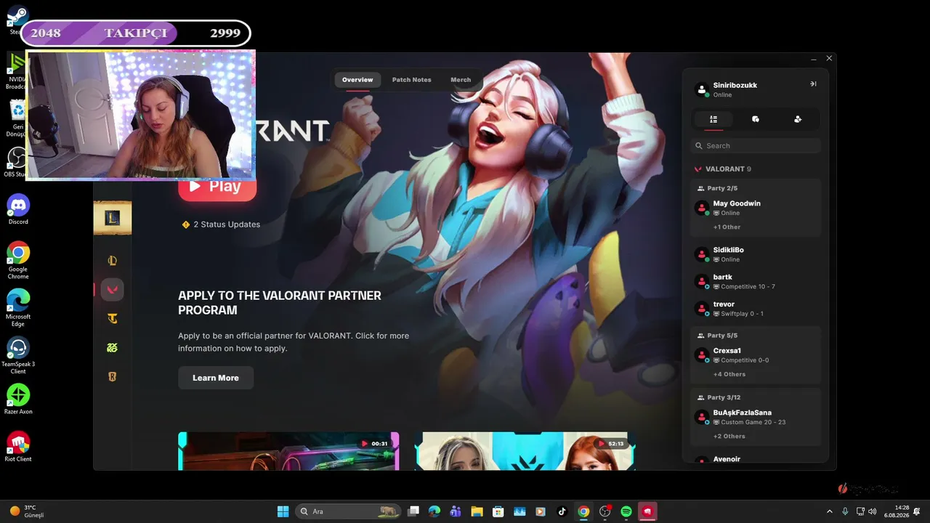Open the Razer Axon desktop shortcut
The width and height of the screenshot is (930, 523).
click(18, 400)
